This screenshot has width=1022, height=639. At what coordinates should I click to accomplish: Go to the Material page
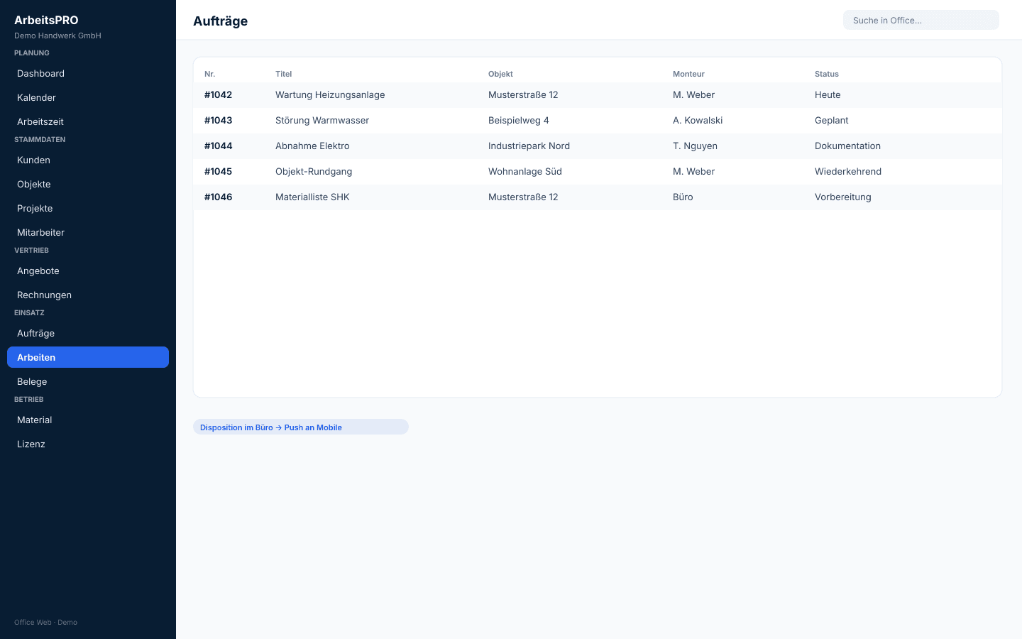click(x=88, y=420)
